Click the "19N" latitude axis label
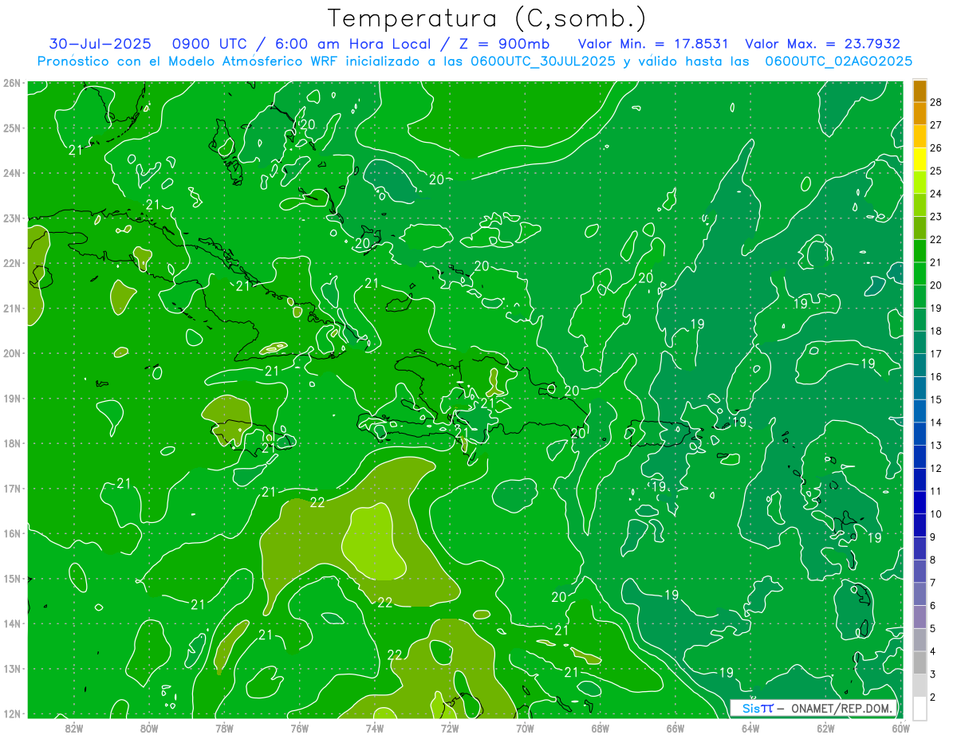Image resolution: width=957 pixels, height=739 pixels. tap(11, 398)
